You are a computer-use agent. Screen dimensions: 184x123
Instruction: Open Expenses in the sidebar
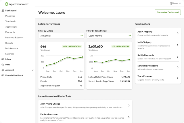[x=9, y=54]
